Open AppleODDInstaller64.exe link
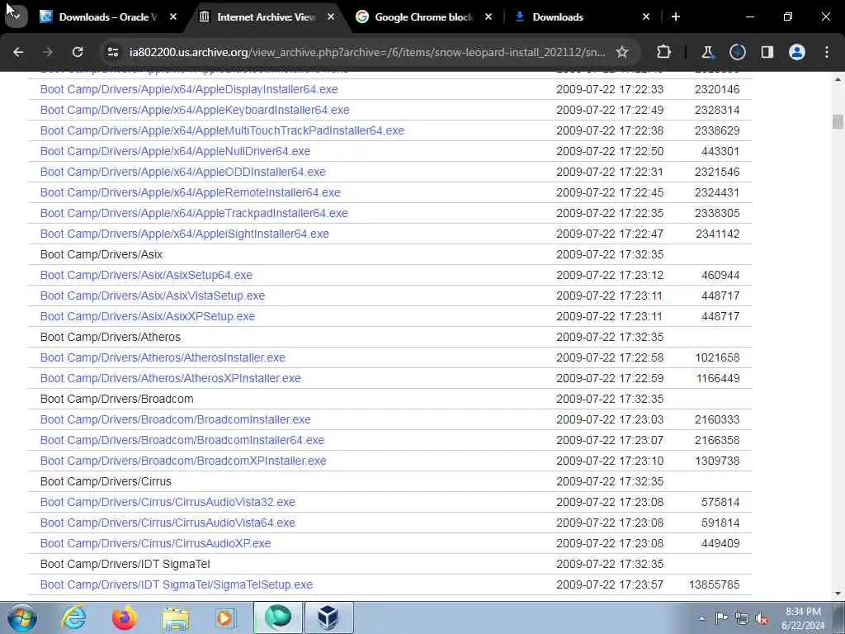The width and height of the screenshot is (845, 634). [182, 172]
